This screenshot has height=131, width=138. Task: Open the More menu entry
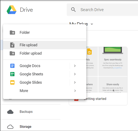[x=45, y=91]
